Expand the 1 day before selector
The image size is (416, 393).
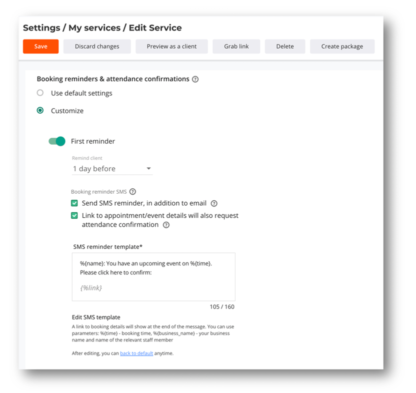tap(148, 169)
